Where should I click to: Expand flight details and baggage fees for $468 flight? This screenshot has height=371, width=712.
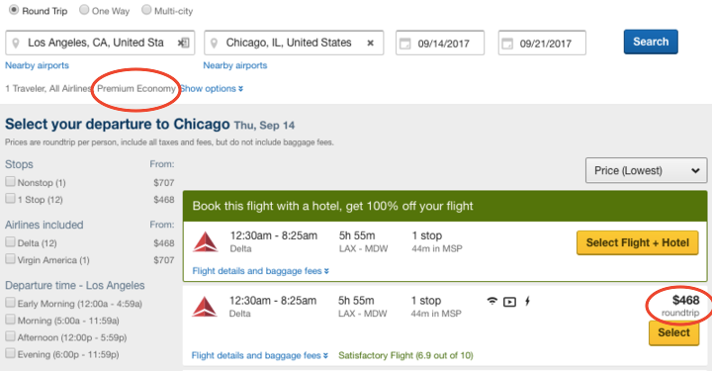point(259,355)
